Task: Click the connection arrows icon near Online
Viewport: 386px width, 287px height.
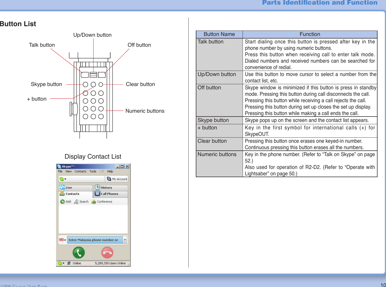Action: (x=69, y=263)
